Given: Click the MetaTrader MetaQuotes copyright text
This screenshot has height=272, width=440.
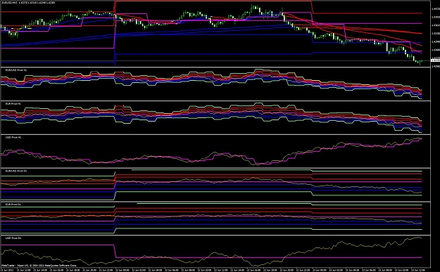Looking at the screenshot, I should tap(39, 265).
